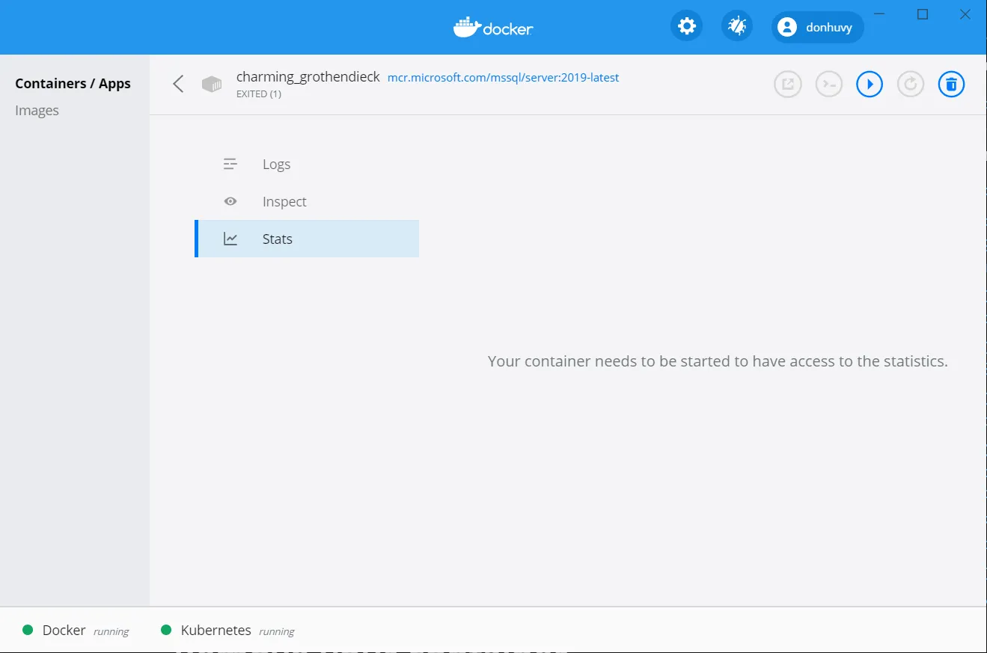The width and height of the screenshot is (987, 653).
Task: Open the Inspect tab
Action: pos(307,202)
